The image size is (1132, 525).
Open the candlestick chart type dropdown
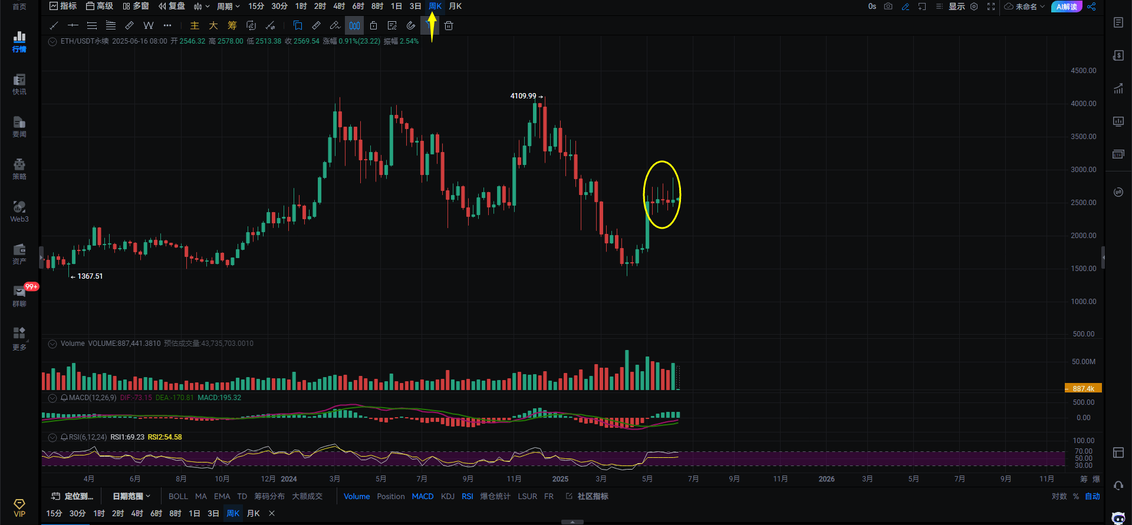[x=202, y=6]
